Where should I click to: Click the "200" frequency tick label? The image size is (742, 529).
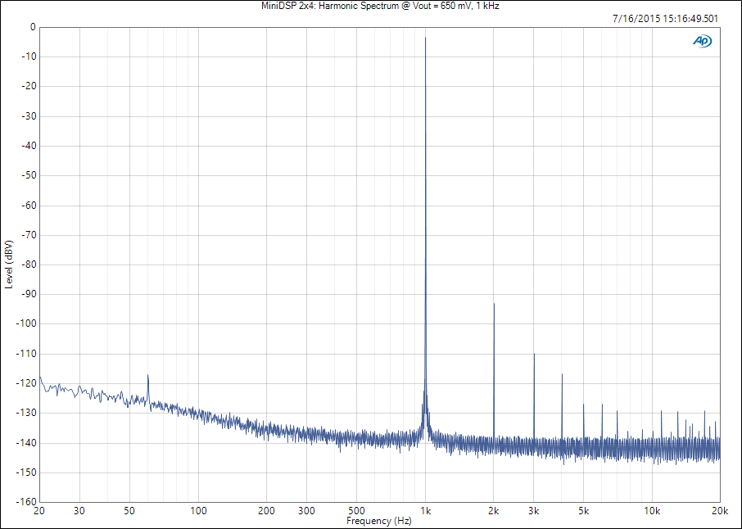click(x=266, y=511)
